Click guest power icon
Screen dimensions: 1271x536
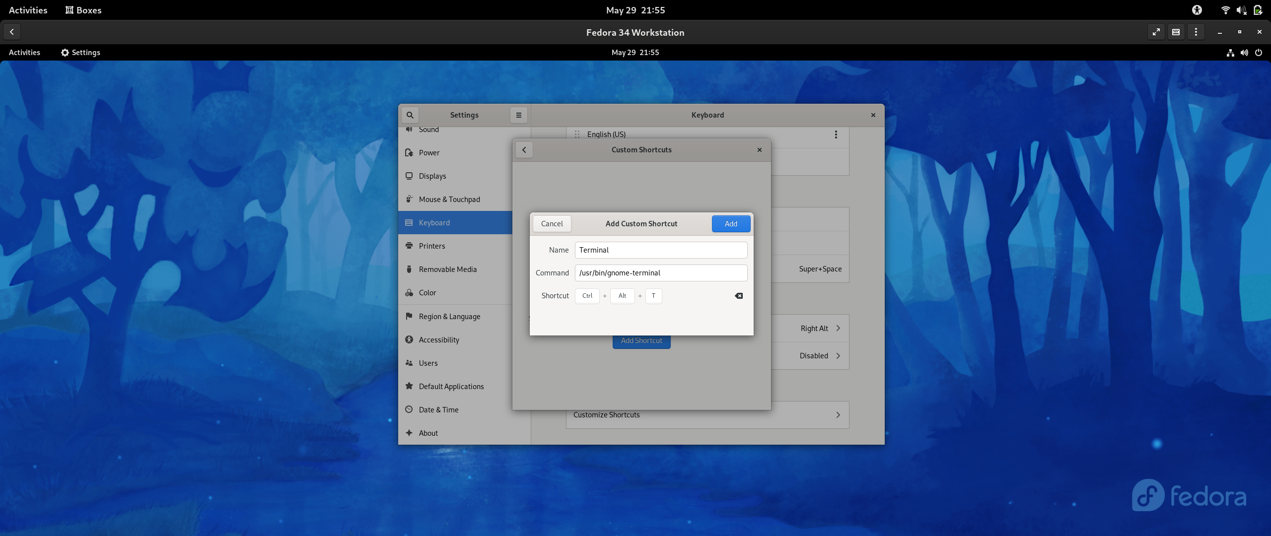tap(1259, 53)
